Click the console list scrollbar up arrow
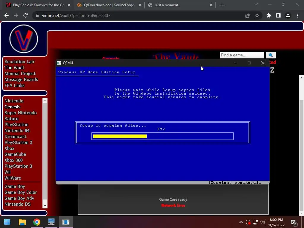304x228 pixels. coord(45,100)
